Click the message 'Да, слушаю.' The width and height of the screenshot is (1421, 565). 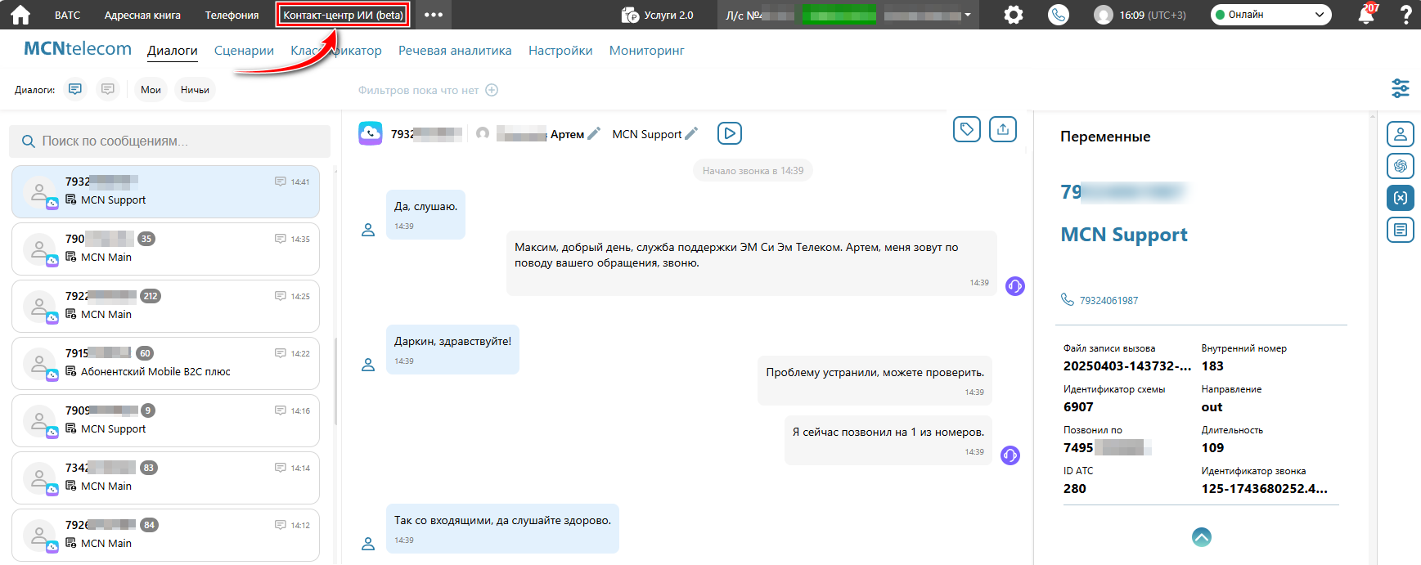pyautogui.click(x=425, y=215)
